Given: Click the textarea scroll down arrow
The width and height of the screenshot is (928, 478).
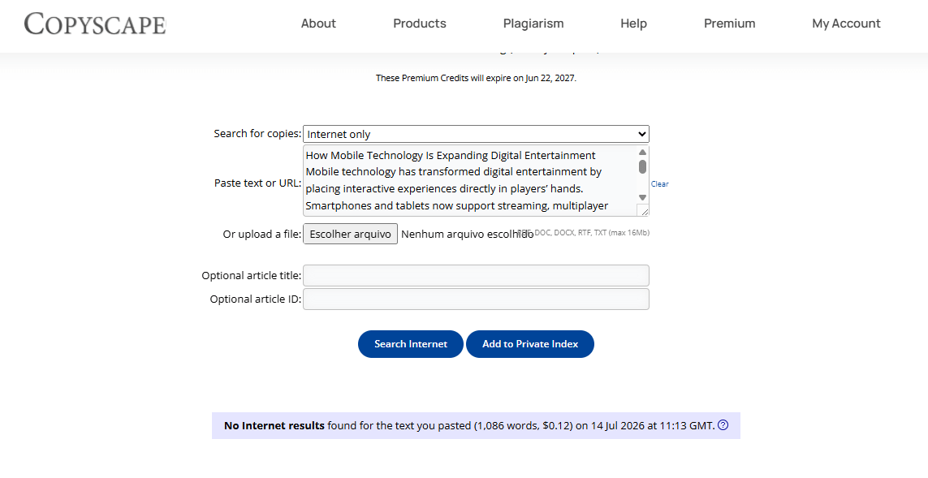Looking at the screenshot, I should click(x=643, y=197).
